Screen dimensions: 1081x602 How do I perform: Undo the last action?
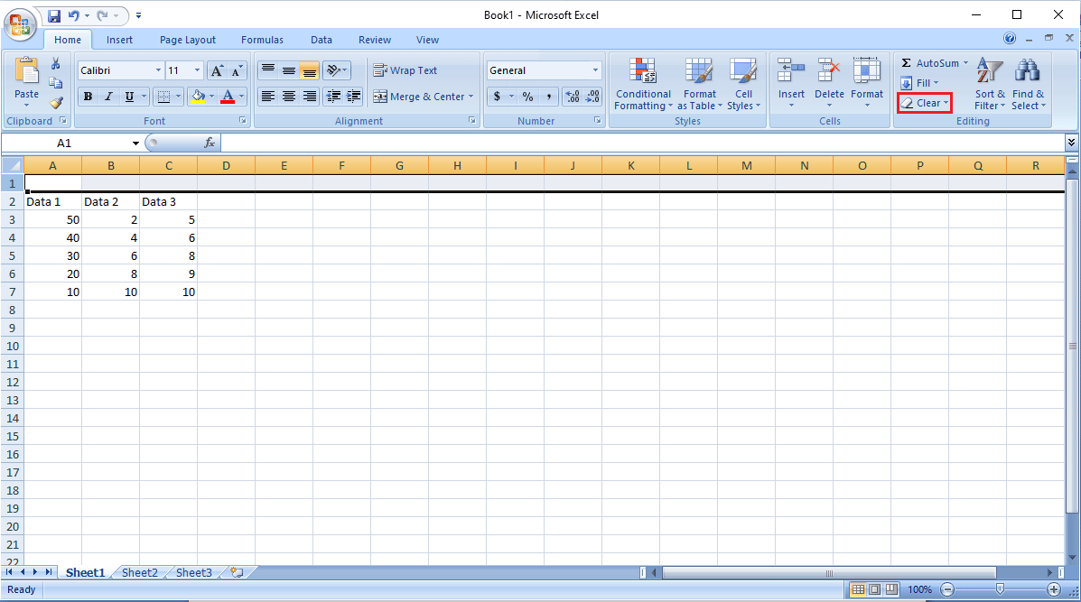pyautogui.click(x=73, y=15)
